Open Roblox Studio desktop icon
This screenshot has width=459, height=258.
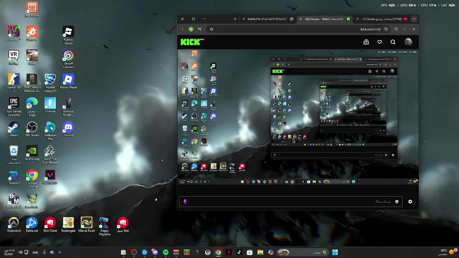(68, 35)
